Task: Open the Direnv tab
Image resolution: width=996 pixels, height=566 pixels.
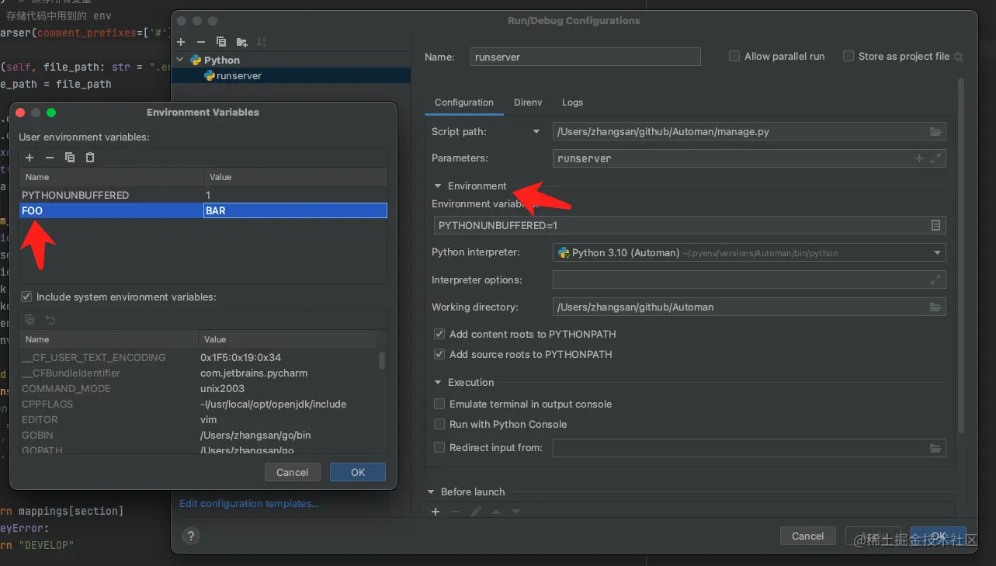Action: click(528, 102)
